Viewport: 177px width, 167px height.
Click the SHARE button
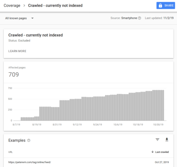point(166,5)
